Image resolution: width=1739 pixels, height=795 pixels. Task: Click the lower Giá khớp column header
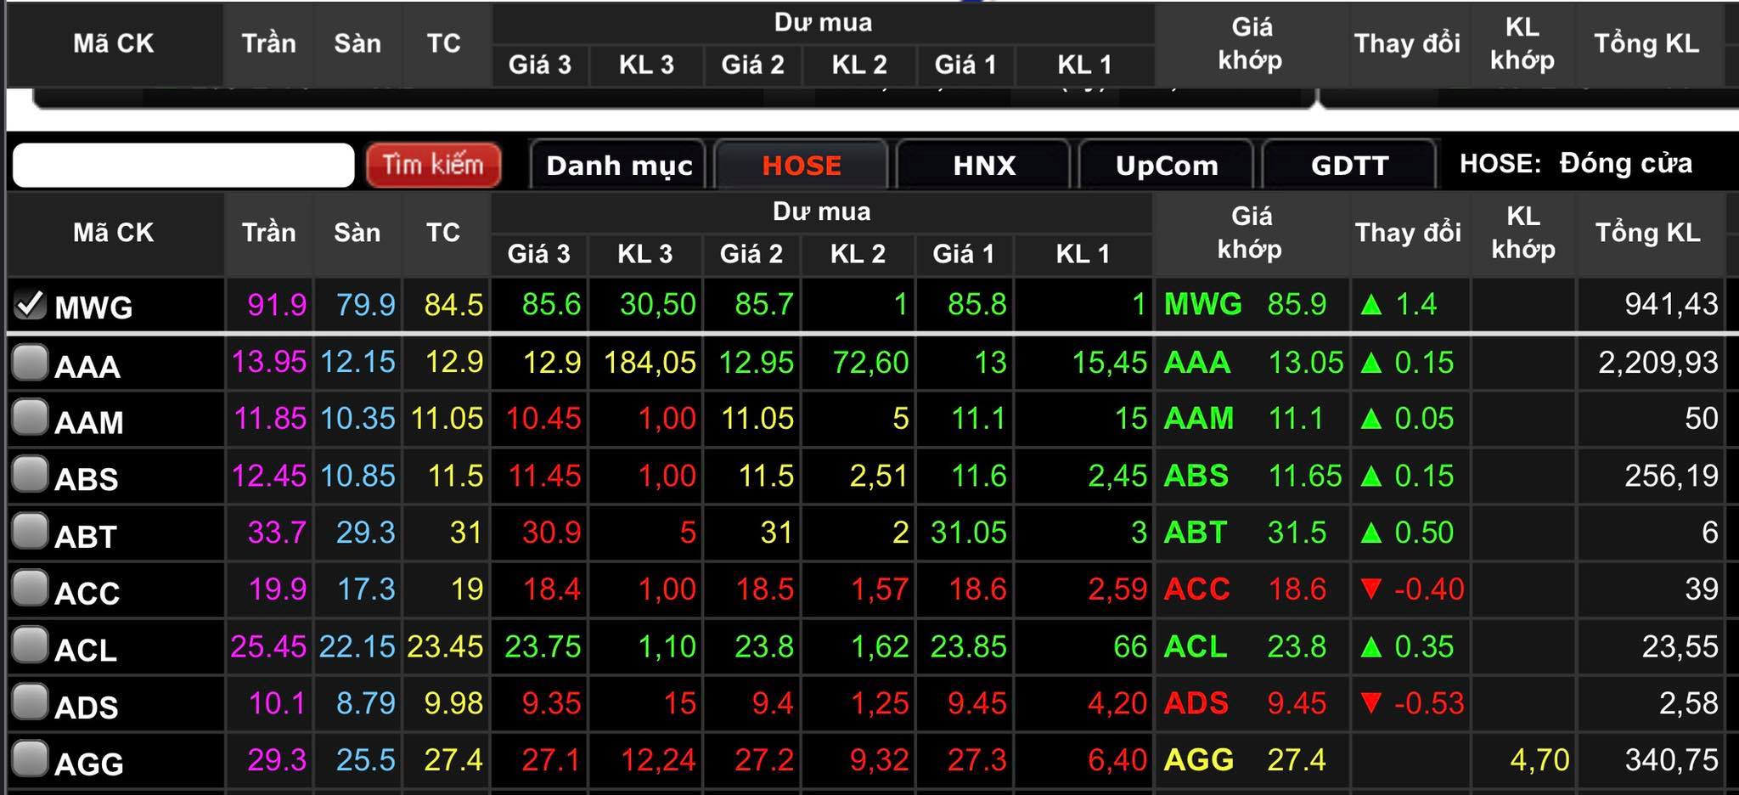tap(1251, 233)
